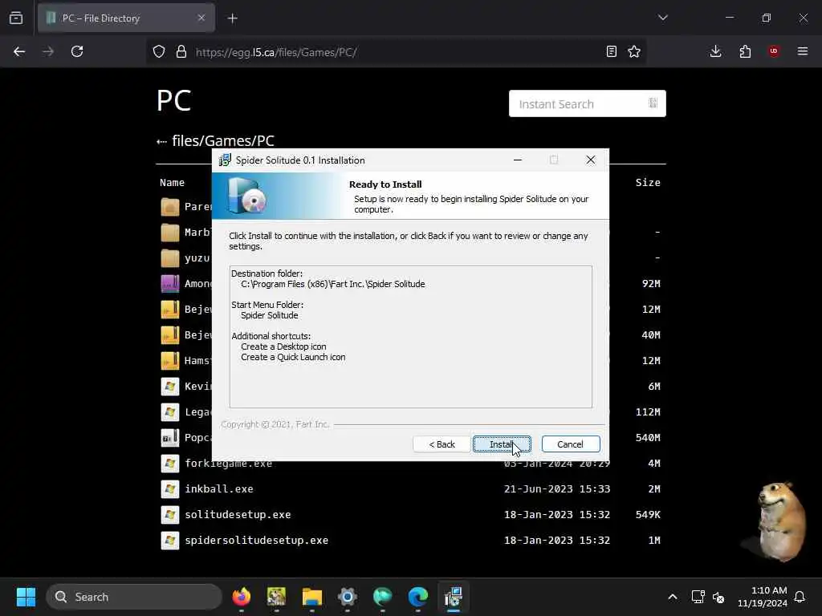Cancel the Spider Solitude installation
The height and width of the screenshot is (616, 822).
click(571, 444)
